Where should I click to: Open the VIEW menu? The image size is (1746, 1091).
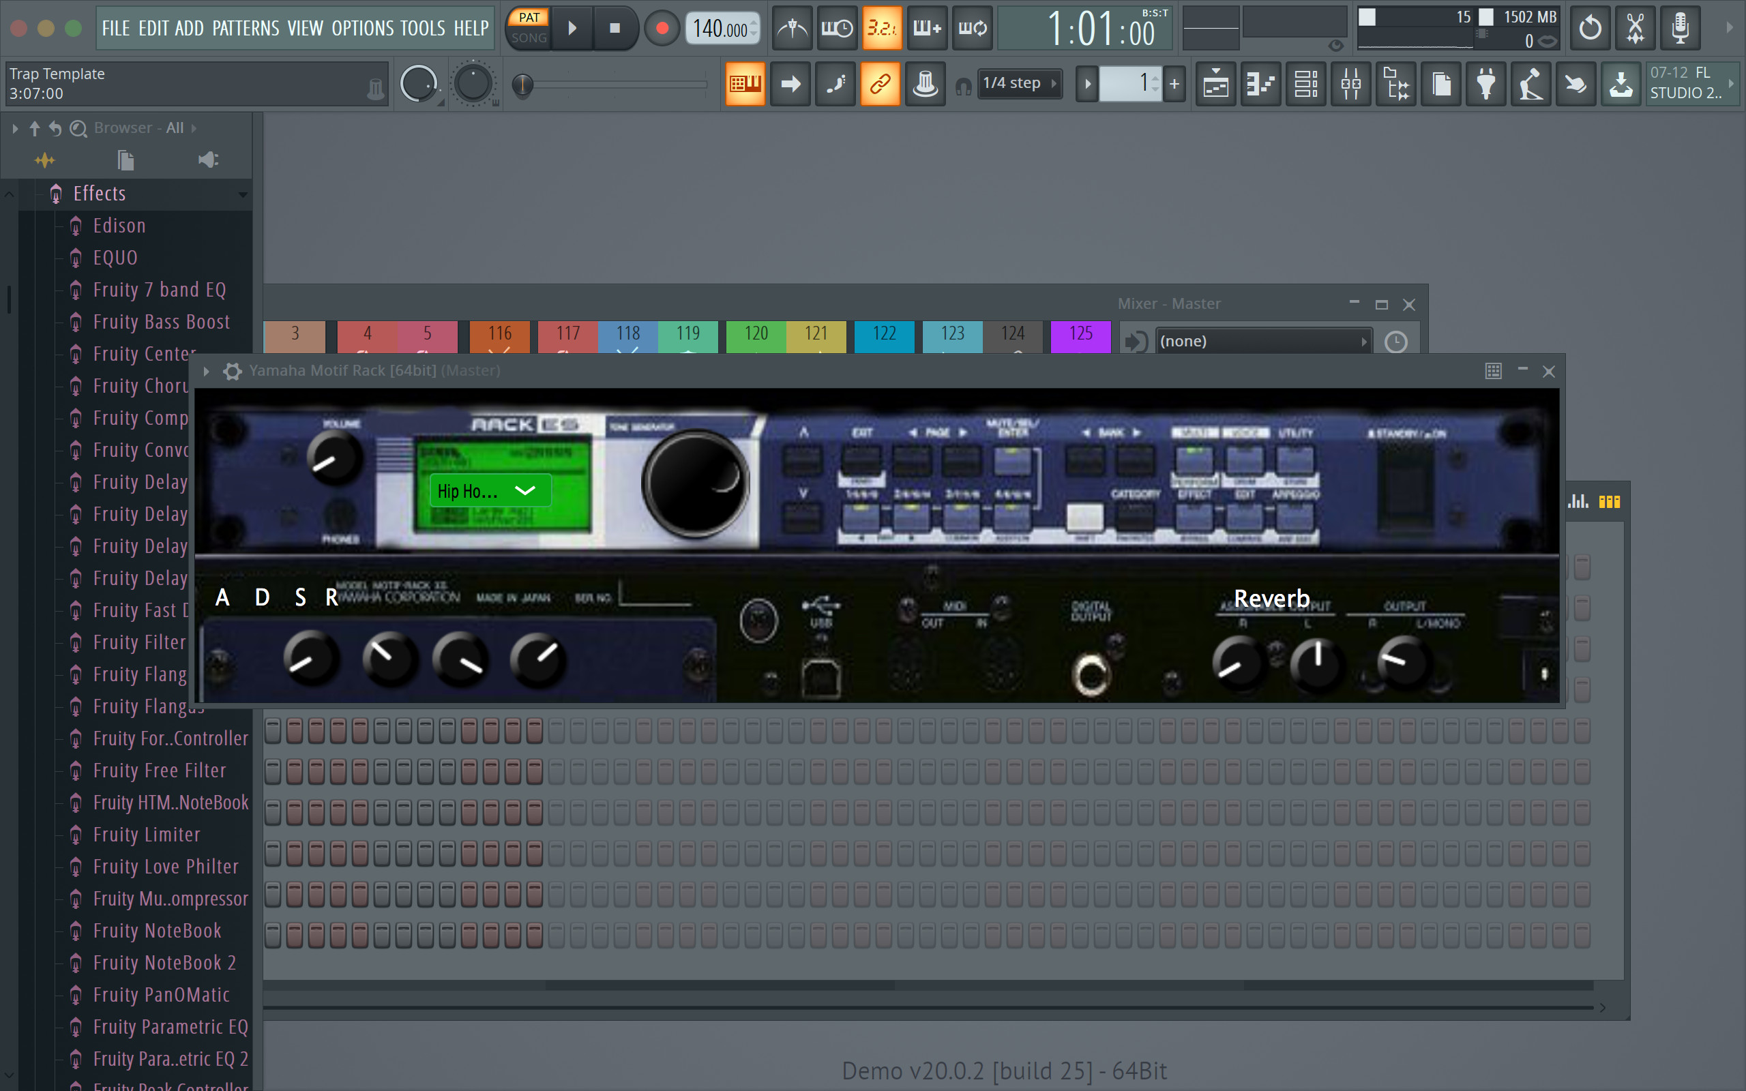tap(305, 28)
